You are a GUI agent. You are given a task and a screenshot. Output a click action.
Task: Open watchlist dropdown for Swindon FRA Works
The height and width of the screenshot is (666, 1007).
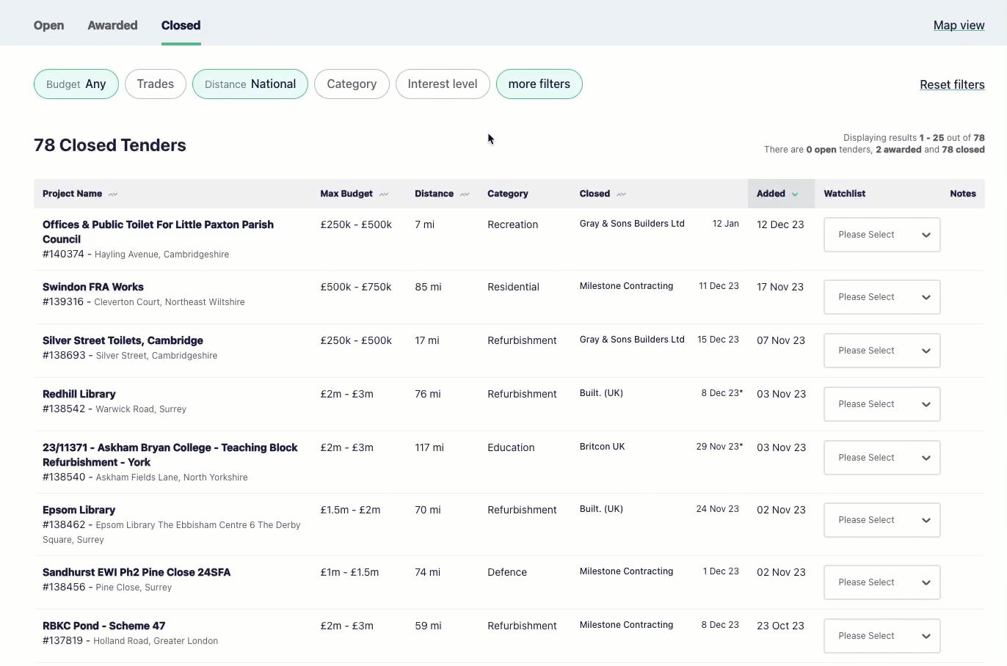pyautogui.click(x=882, y=297)
